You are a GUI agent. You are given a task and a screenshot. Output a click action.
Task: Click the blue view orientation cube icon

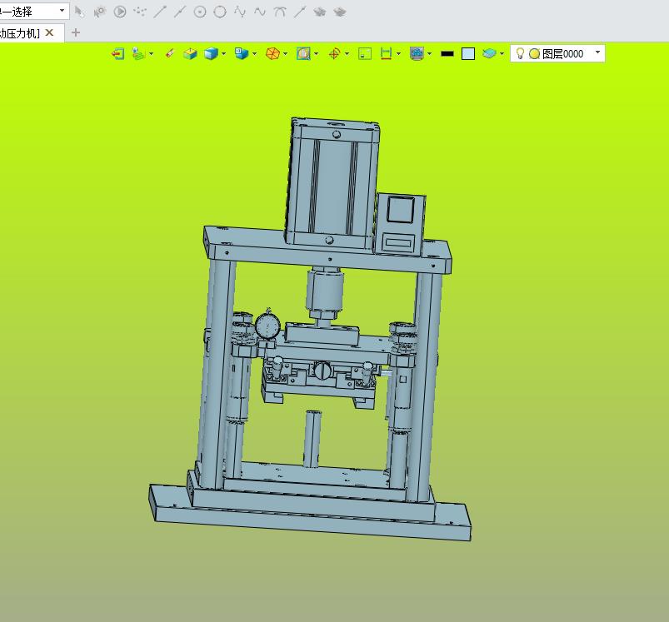242,54
